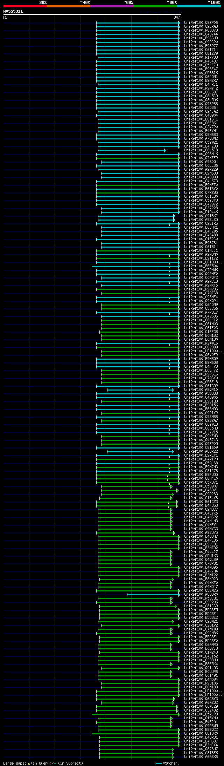Open hit UniRef100_P17783
Image resolution: width=224 pixels, height=766 pixels.
pyautogui.click(x=201, y=58)
